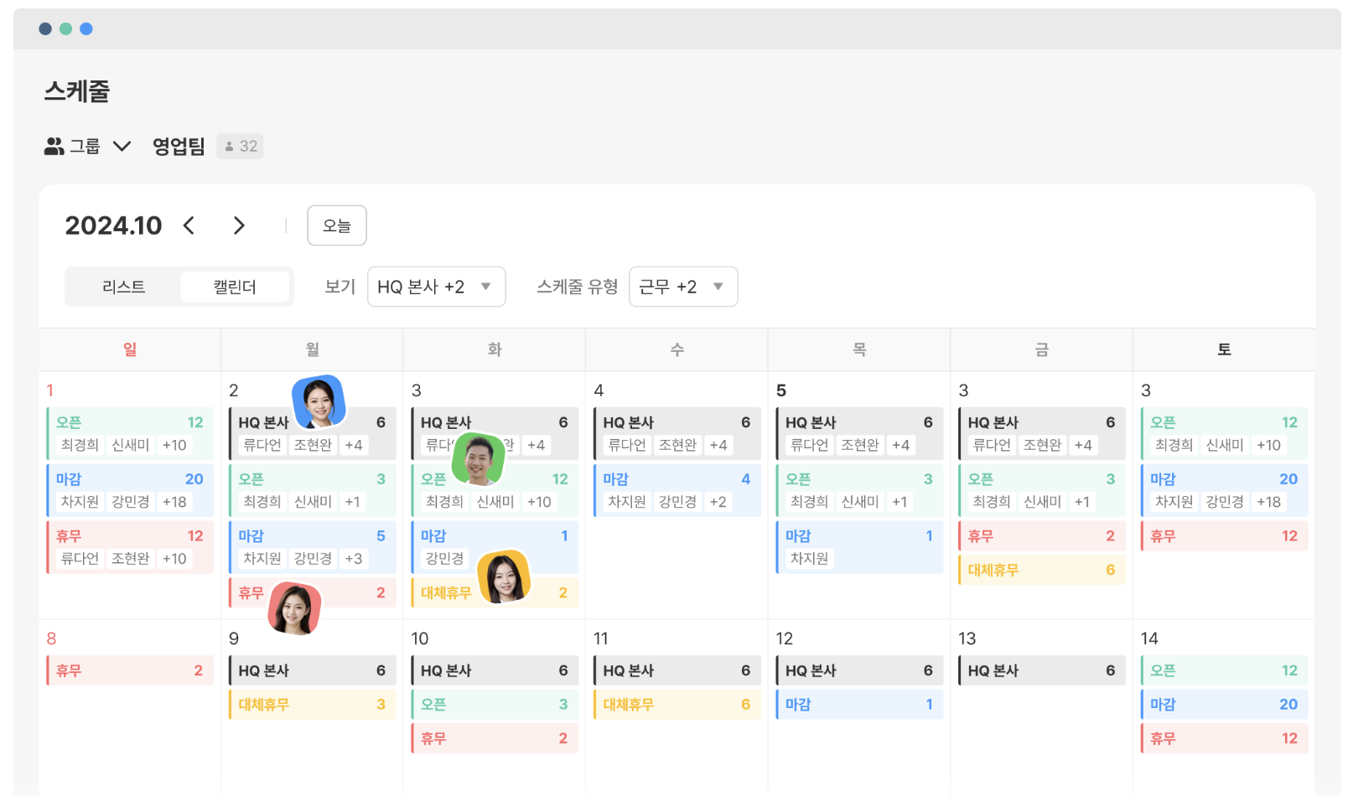Click the blue-background woman avatar on Monday 2
The height and width of the screenshot is (796, 1353).
(319, 402)
